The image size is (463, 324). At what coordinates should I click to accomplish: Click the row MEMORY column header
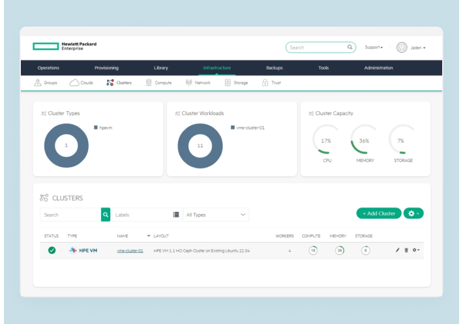tap(338, 236)
